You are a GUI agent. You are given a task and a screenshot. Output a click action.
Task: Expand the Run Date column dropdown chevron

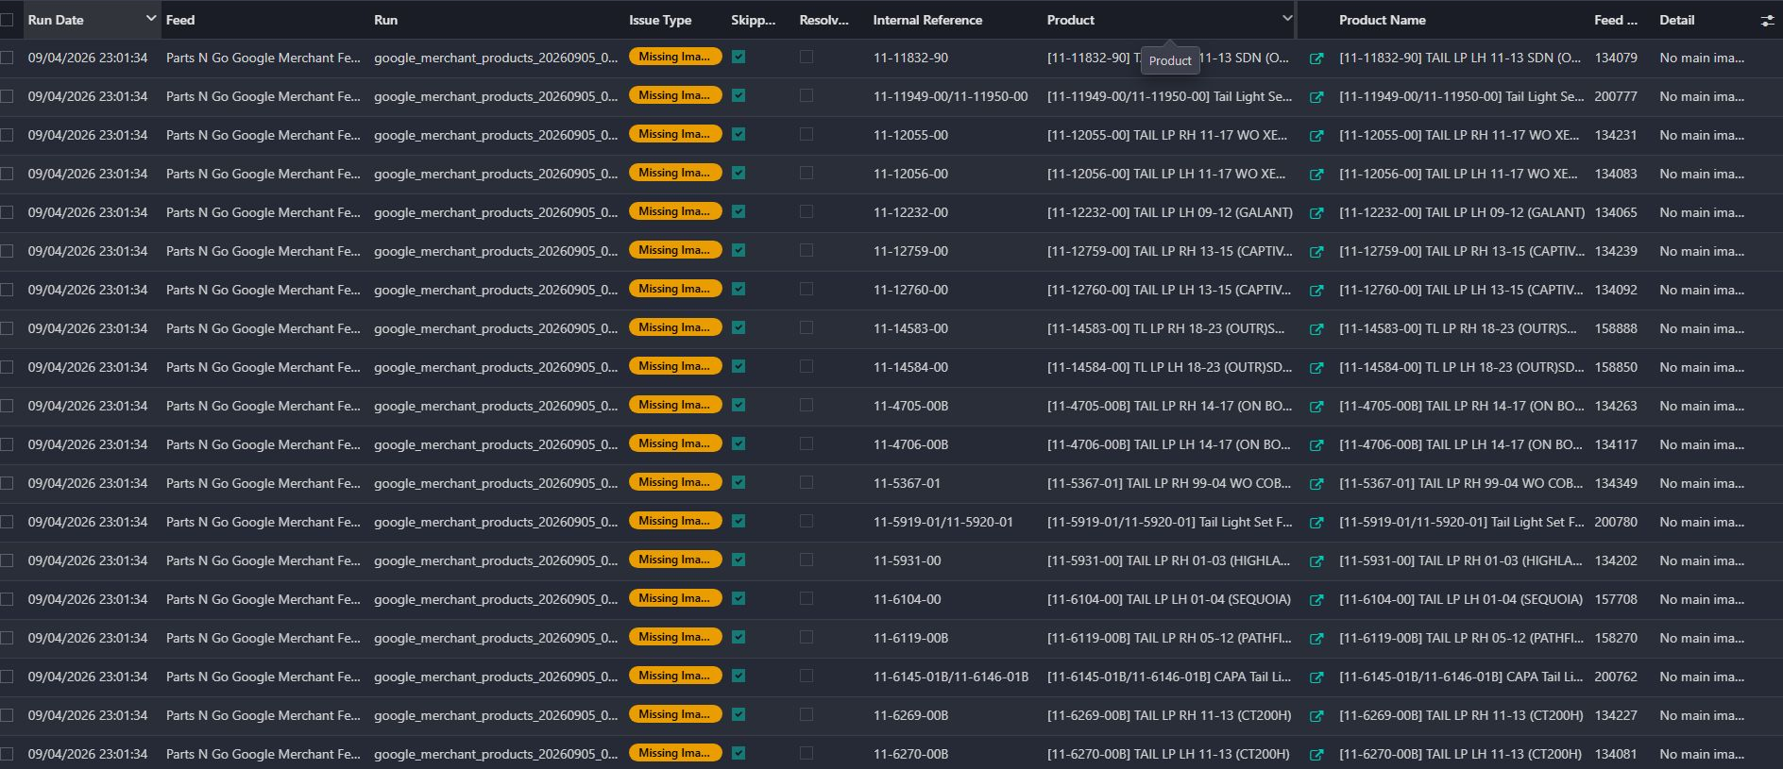pos(150,19)
